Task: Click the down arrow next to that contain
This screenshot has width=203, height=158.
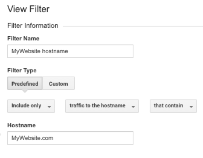Action: pos(191,107)
